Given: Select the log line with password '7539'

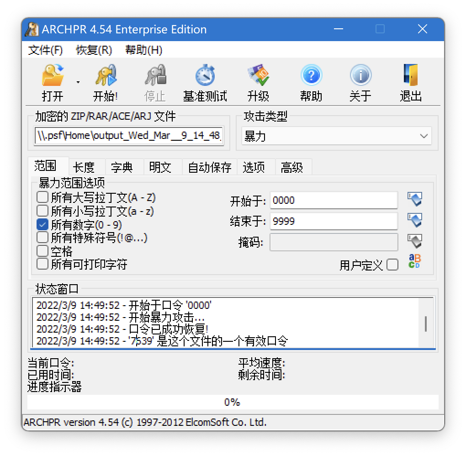Looking at the screenshot, I should (162, 341).
